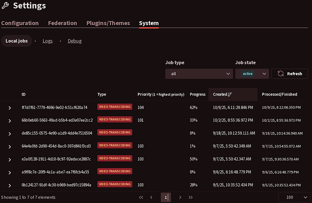
Task: Expand job row de85c155-0575-4e90
Action: coord(10,133)
